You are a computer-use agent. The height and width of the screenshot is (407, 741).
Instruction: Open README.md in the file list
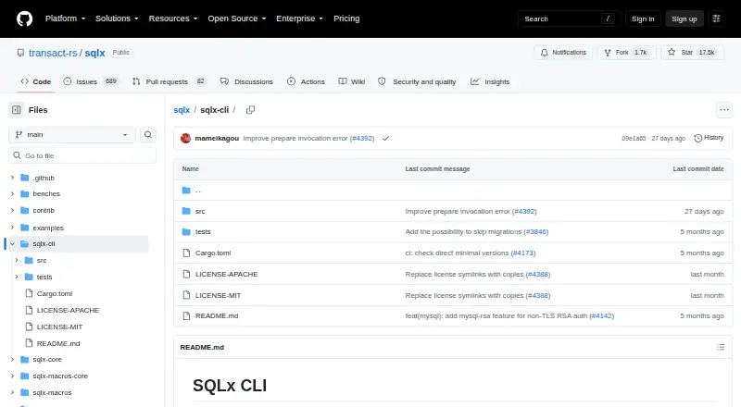coord(217,315)
